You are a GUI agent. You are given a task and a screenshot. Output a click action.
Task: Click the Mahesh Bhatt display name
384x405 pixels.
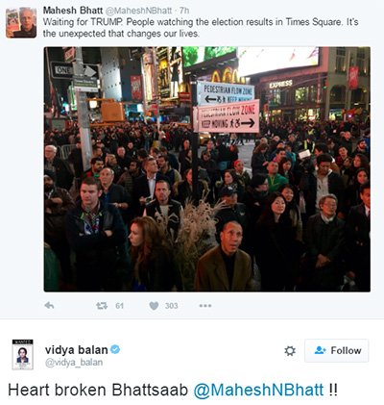tap(73, 11)
